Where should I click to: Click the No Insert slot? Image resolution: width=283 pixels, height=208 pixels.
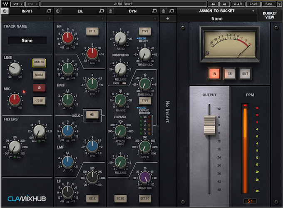(x=168, y=112)
